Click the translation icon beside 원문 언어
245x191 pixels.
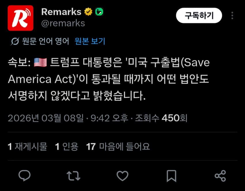point(15,41)
